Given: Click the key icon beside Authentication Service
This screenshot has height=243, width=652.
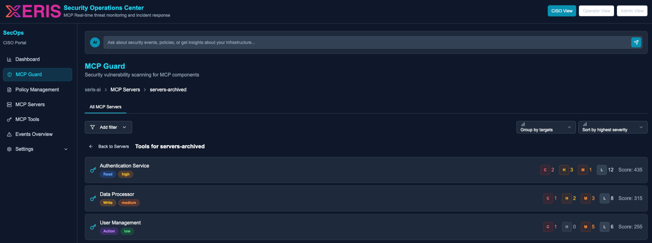Looking at the screenshot, I should [93, 170].
